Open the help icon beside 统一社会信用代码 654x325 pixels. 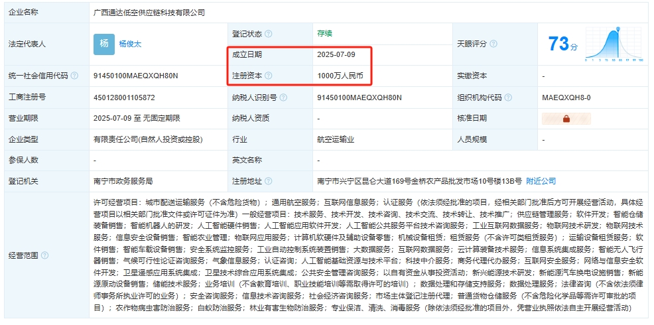coord(74,76)
